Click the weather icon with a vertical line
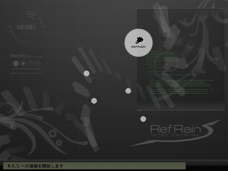 [30, 63]
